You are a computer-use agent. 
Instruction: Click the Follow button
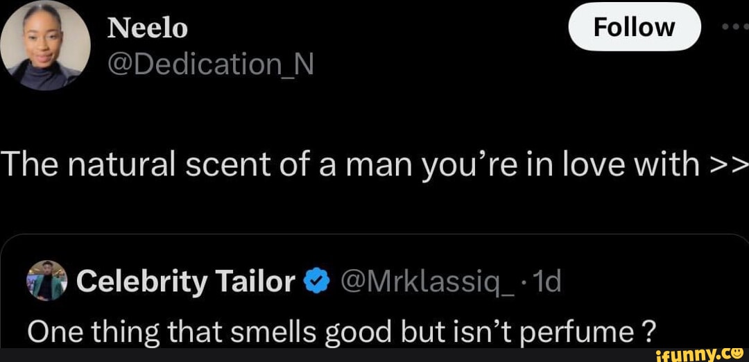pyautogui.click(x=634, y=27)
